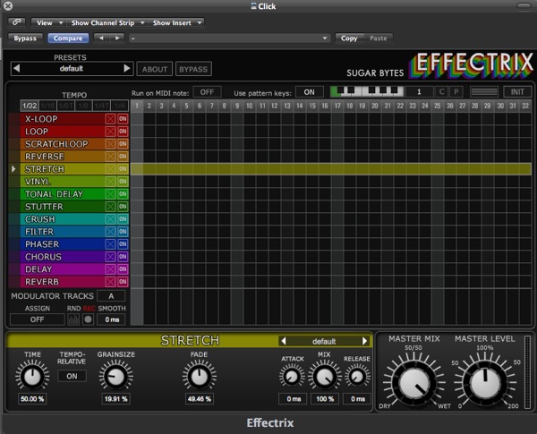
Task: Open the View dropdown menu
Action: tap(48, 22)
